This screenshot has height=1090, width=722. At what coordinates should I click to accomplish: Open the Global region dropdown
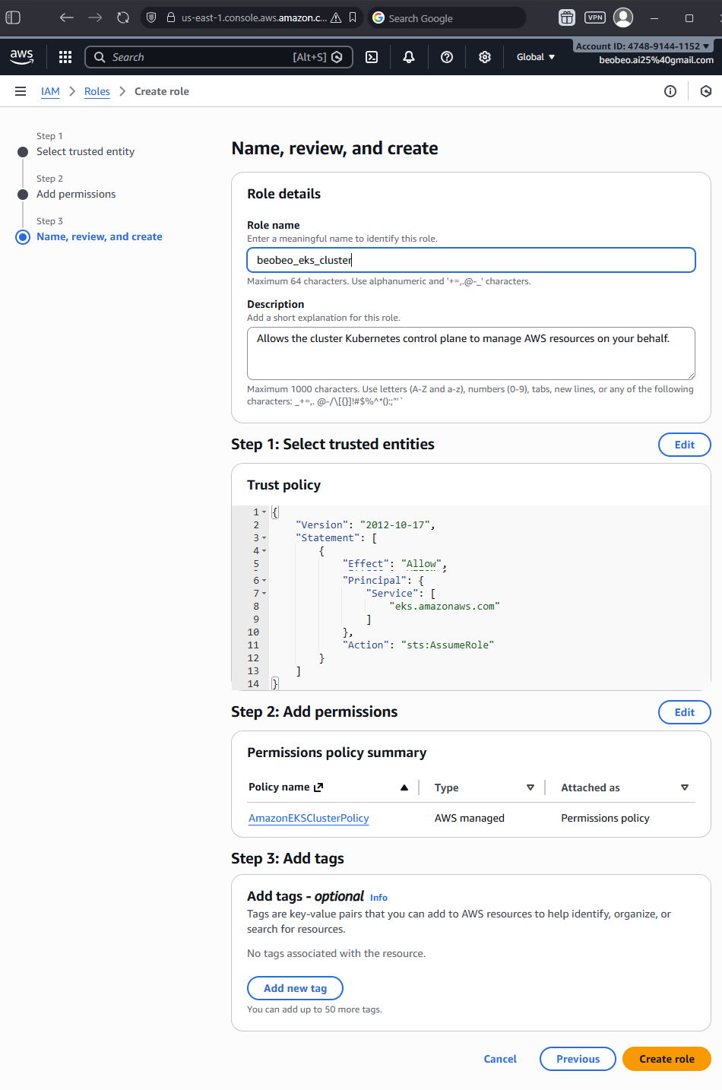click(535, 57)
